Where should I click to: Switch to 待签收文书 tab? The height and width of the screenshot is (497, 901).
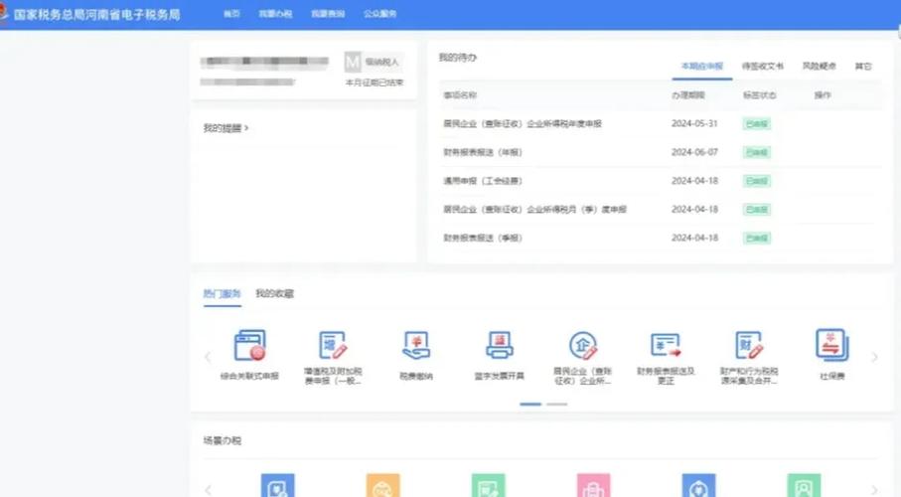763,67
